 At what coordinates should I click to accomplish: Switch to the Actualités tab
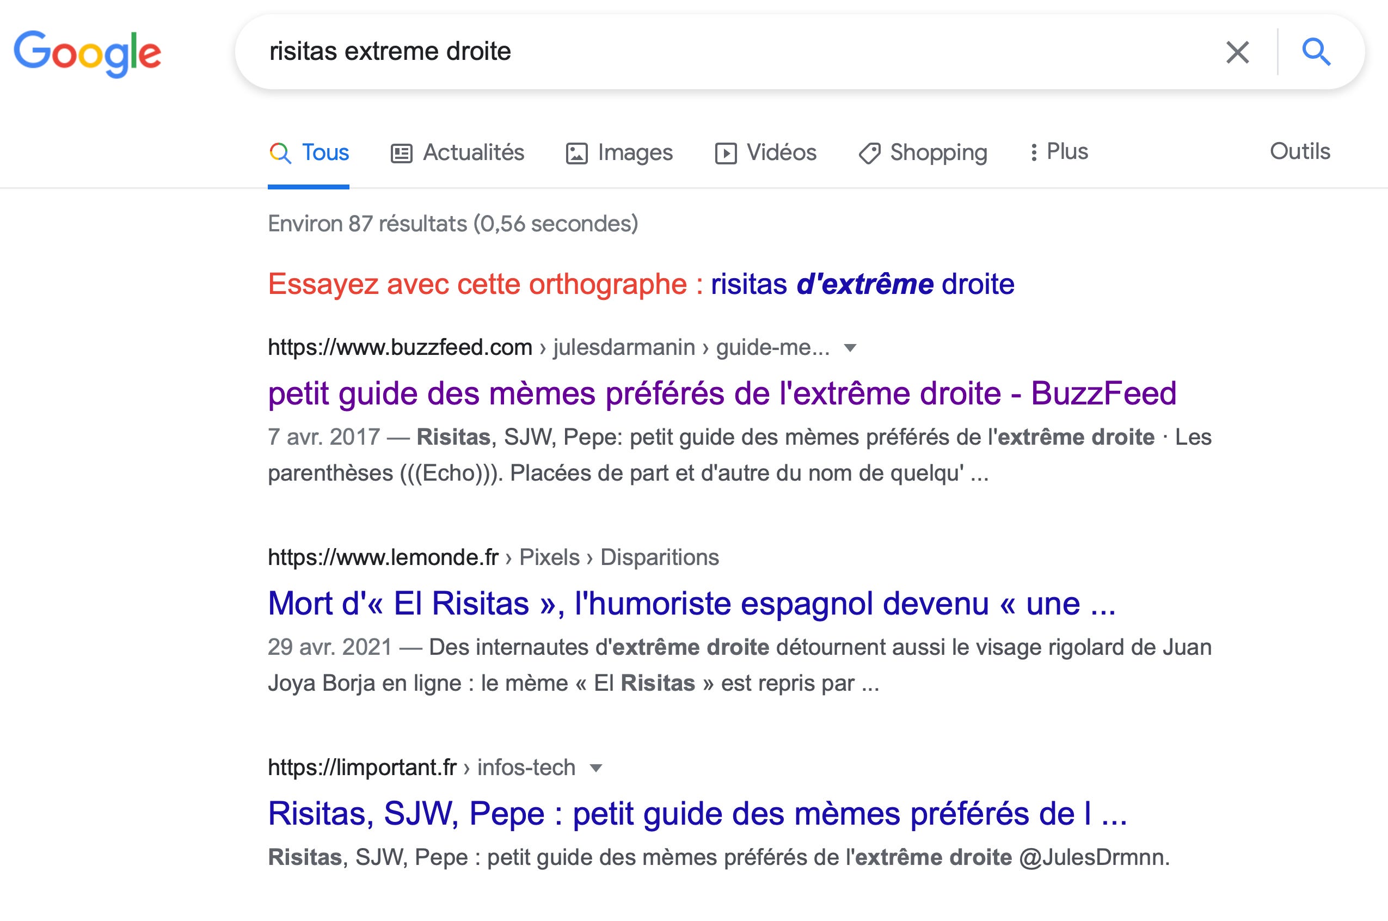click(x=457, y=153)
